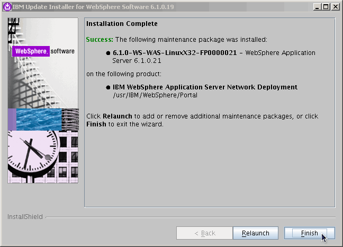This screenshot has width=343, height=247.
Task: Click the bullet before IBM WebSphere product
Action: pyautogui.click(x=108, y=88)
